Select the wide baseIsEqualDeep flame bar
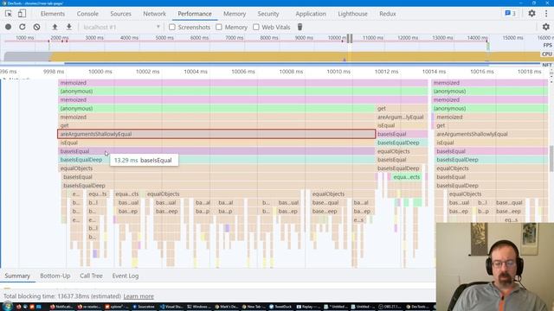The image size is (554, 311). click(x=216, y=160)
